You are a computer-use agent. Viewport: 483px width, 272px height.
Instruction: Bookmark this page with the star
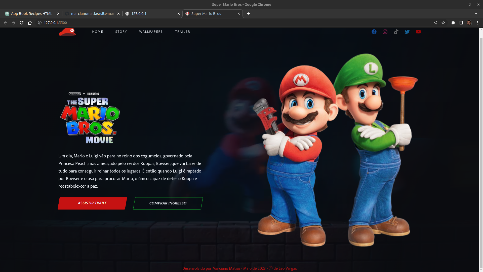[x=444, y=23]
